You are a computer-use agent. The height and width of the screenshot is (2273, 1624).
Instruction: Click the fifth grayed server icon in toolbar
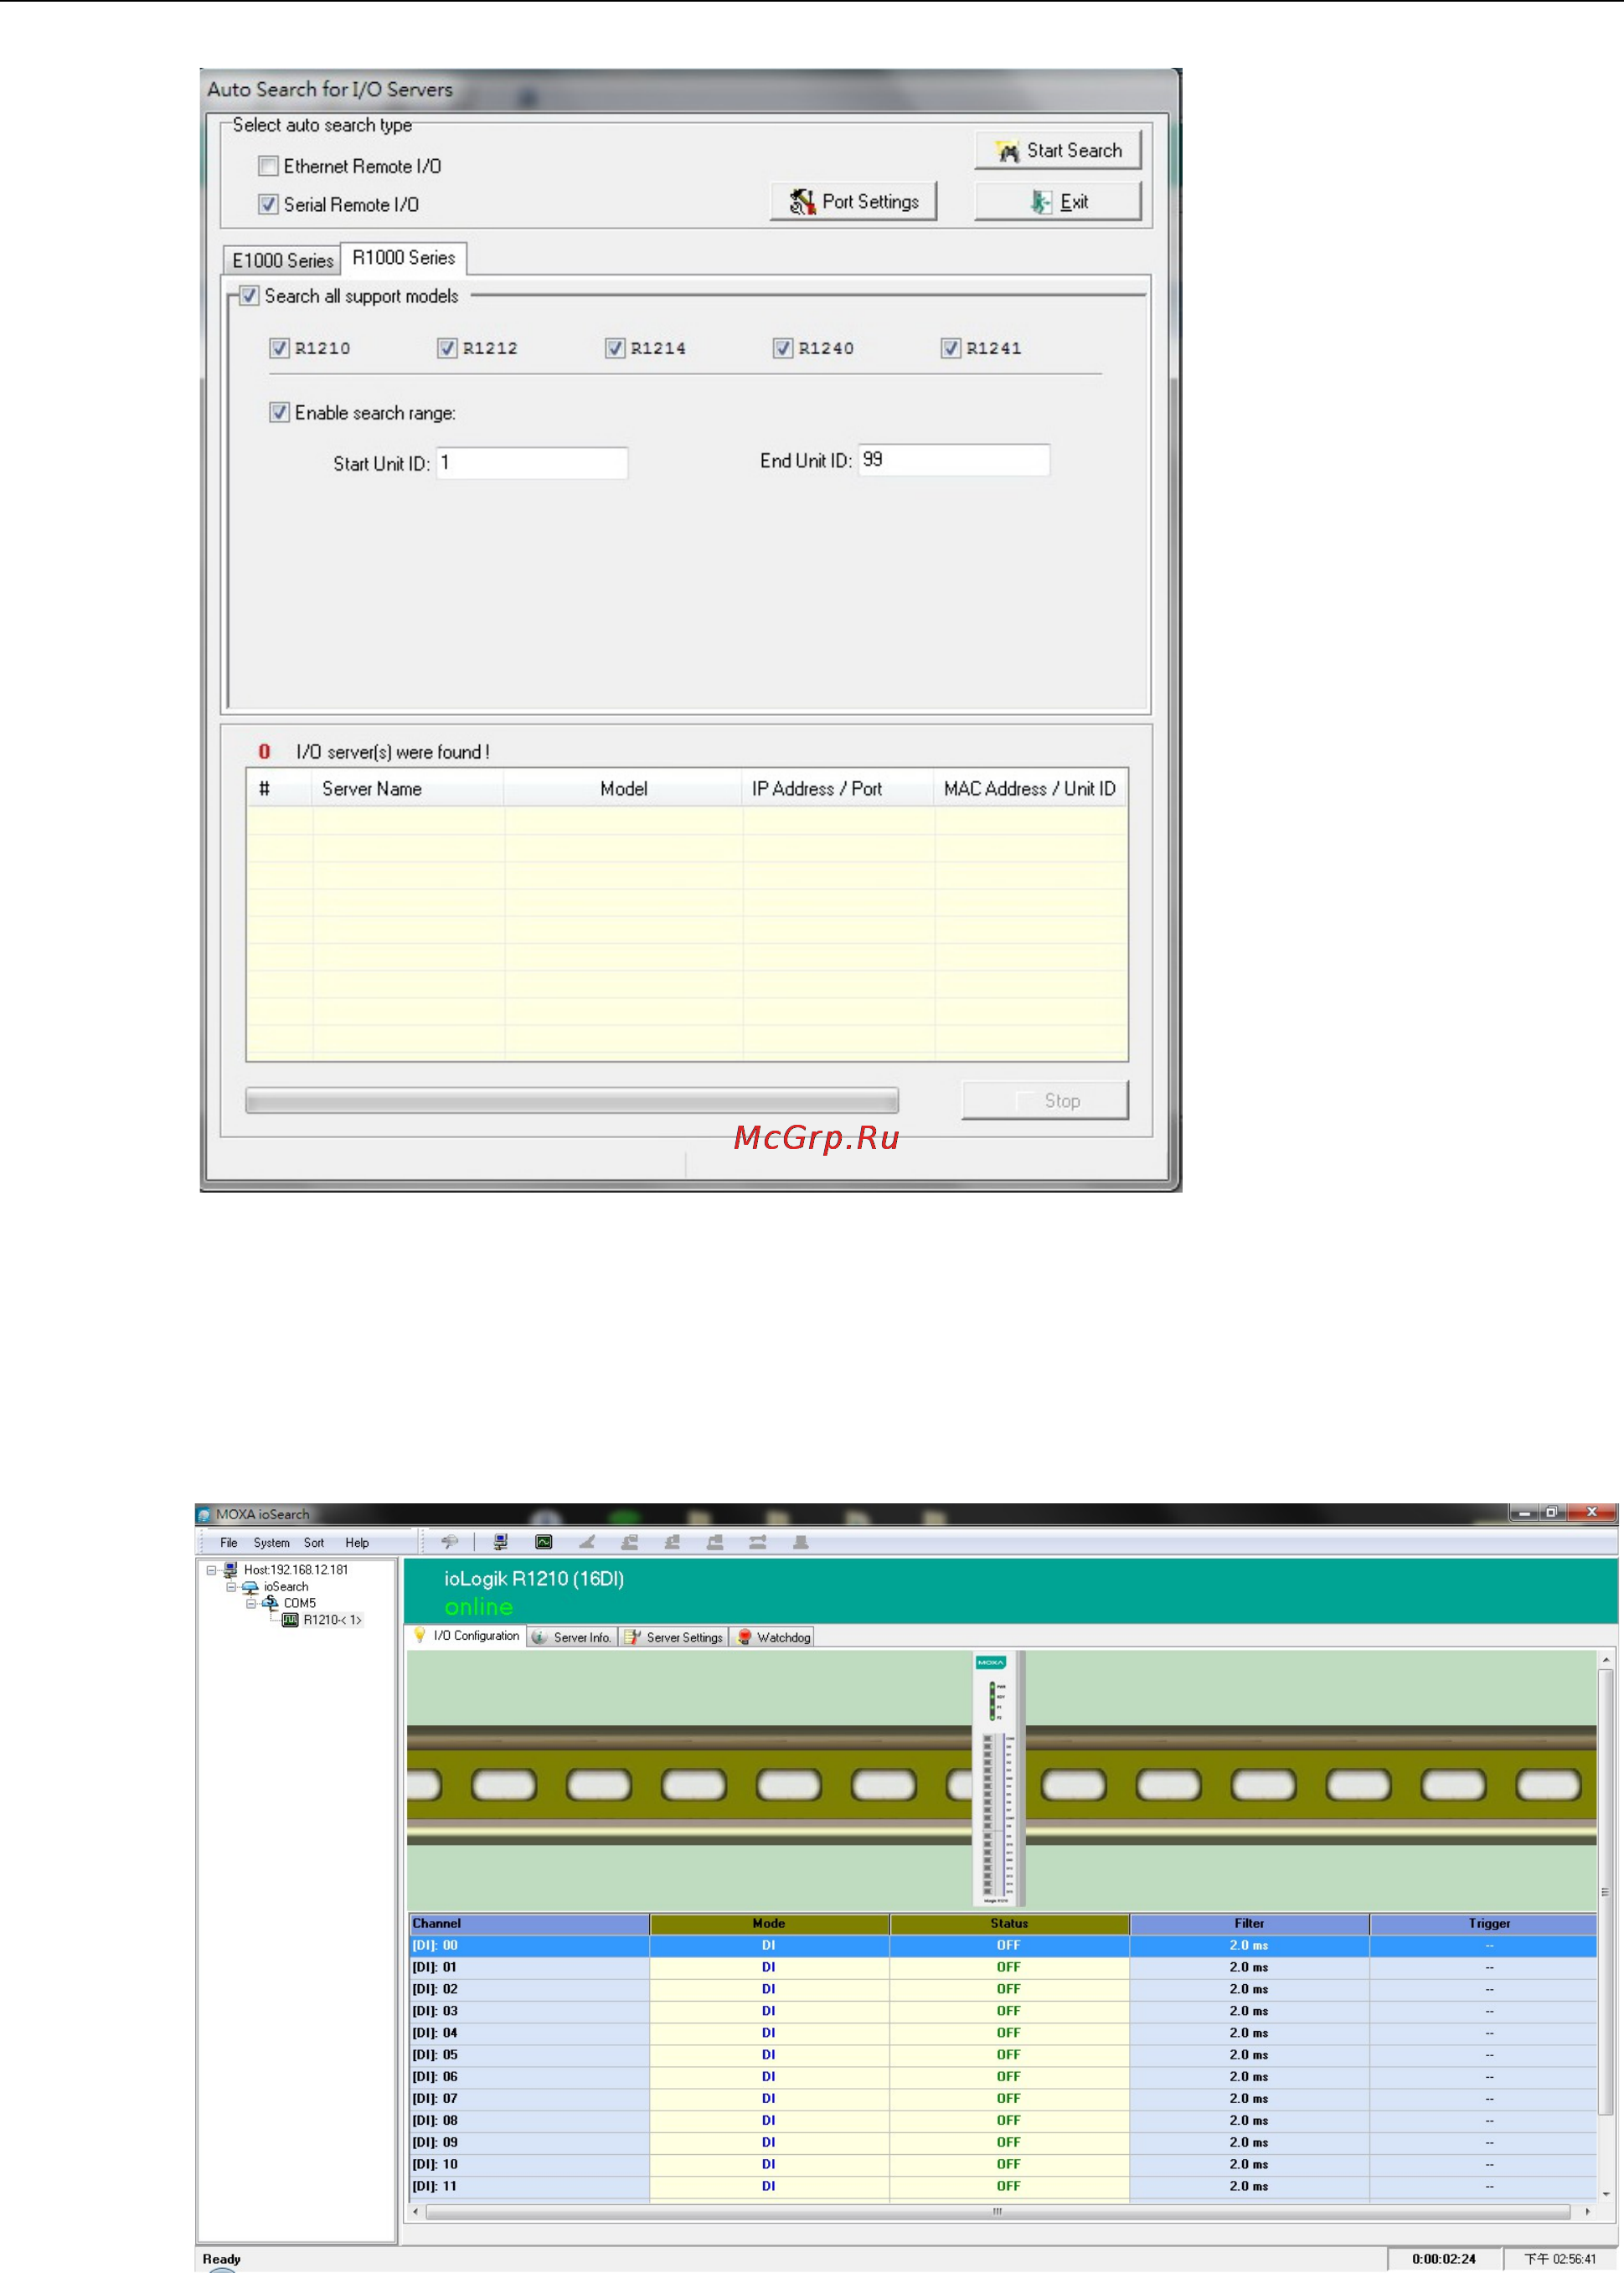(629, 1542)
